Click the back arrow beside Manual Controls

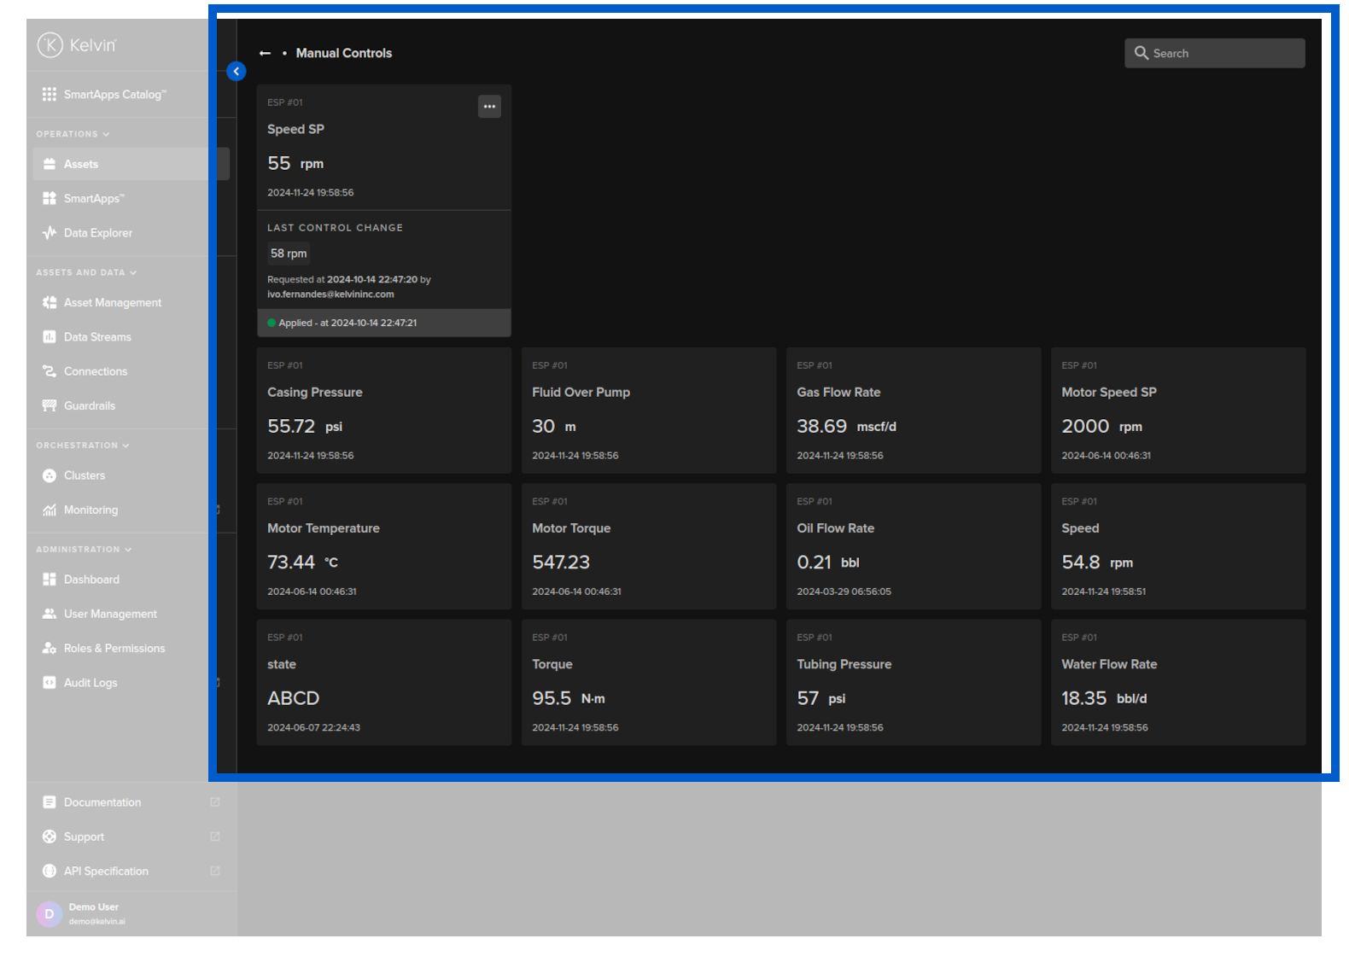pos(265,53)
